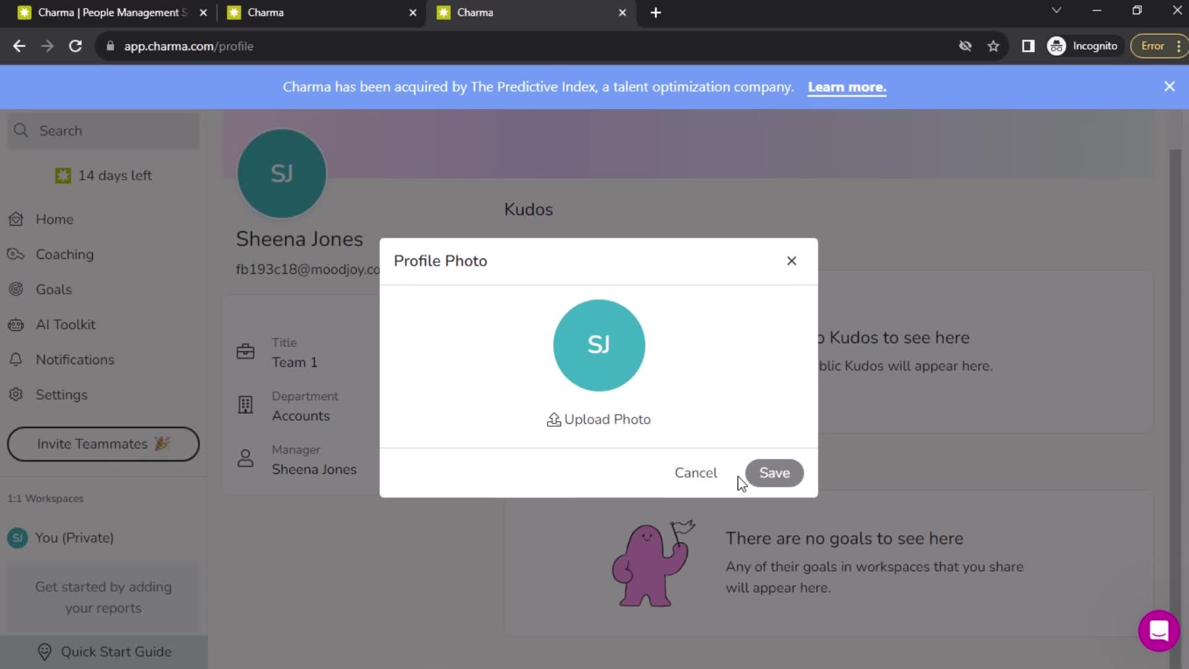Click the tracking blocked eye icon

(965, 46)
